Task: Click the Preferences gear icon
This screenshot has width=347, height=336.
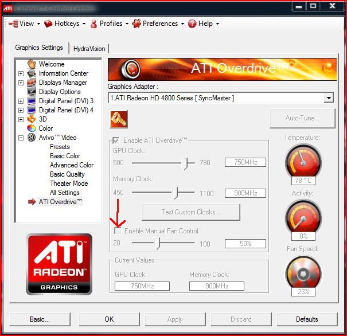Action: tap(137, 24)
